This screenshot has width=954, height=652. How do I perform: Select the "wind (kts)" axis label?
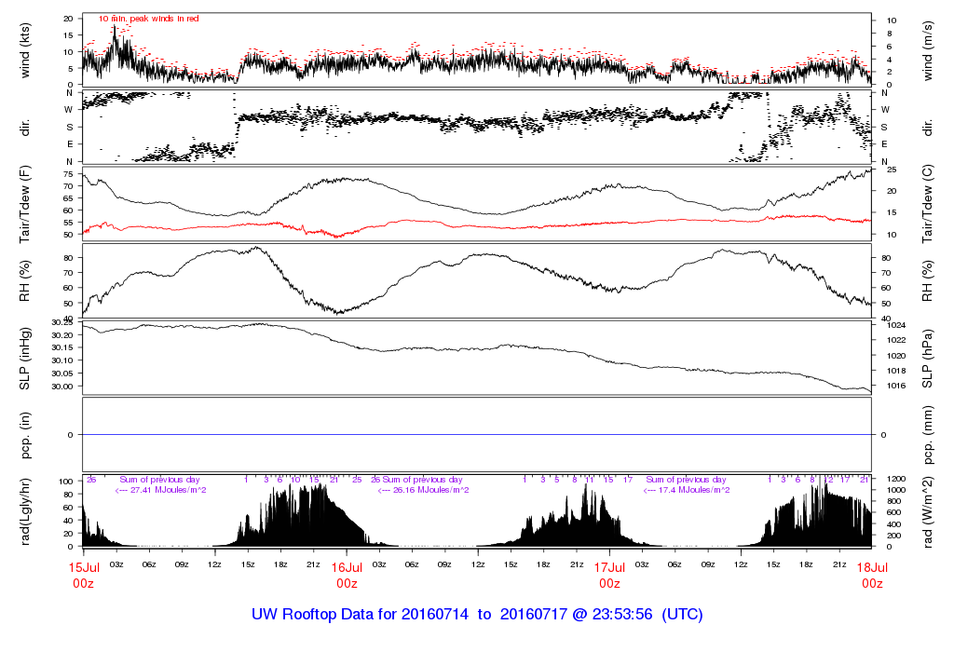tap(25, 50)
